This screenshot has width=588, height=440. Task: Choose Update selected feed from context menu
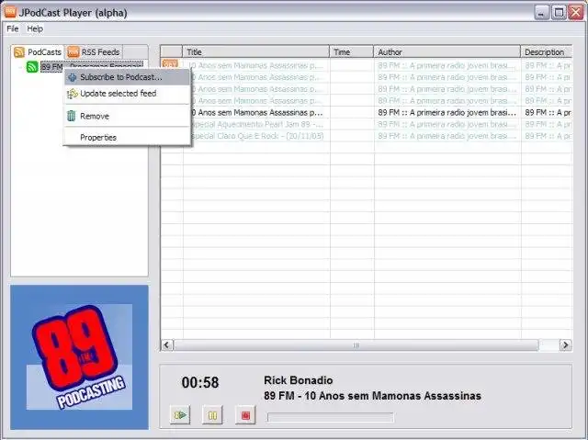[x=127, y=94]
